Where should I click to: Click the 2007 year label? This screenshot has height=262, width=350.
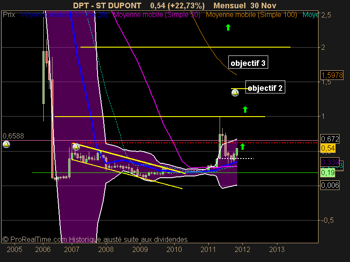(72, 249)
